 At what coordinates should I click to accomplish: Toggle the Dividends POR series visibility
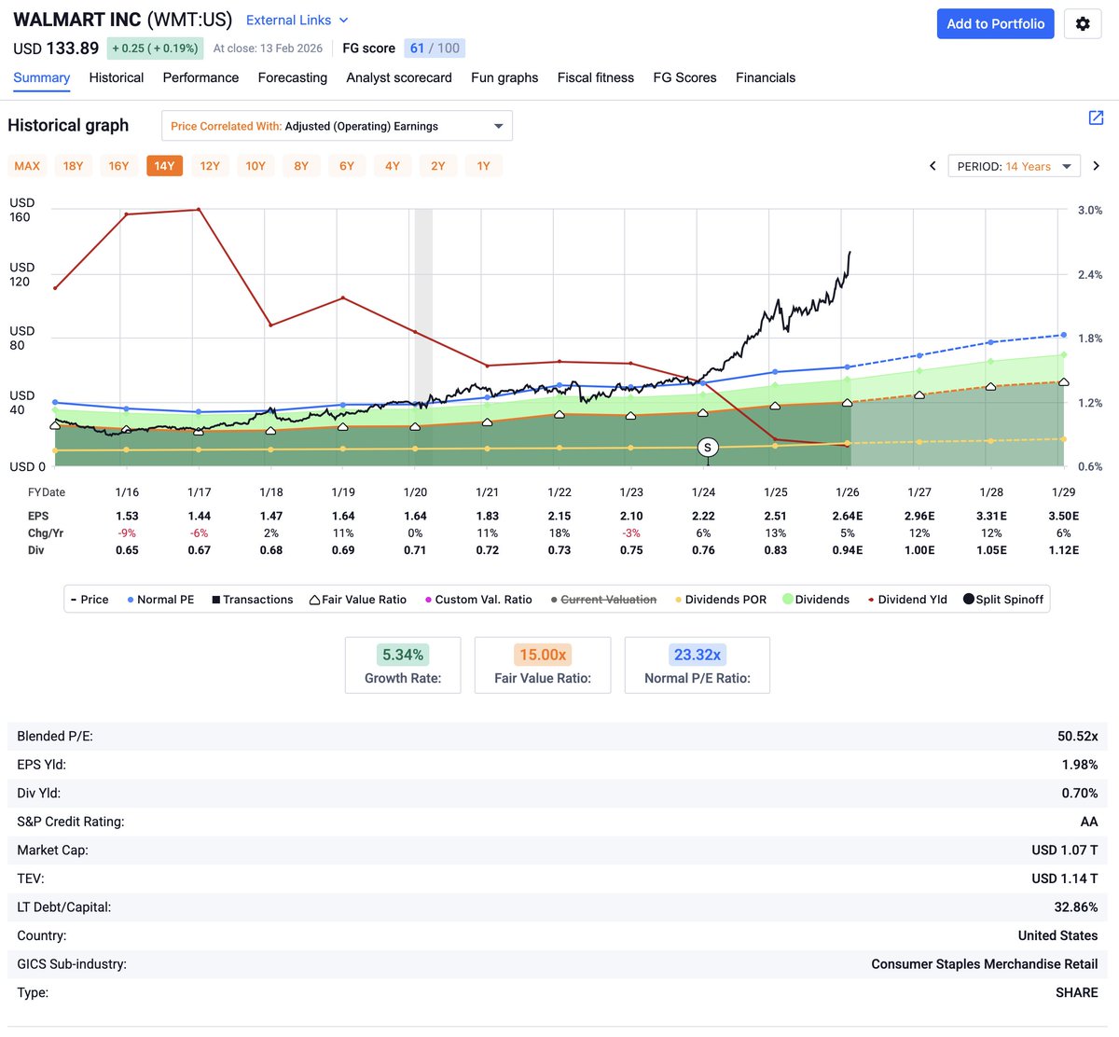[680, 599]
